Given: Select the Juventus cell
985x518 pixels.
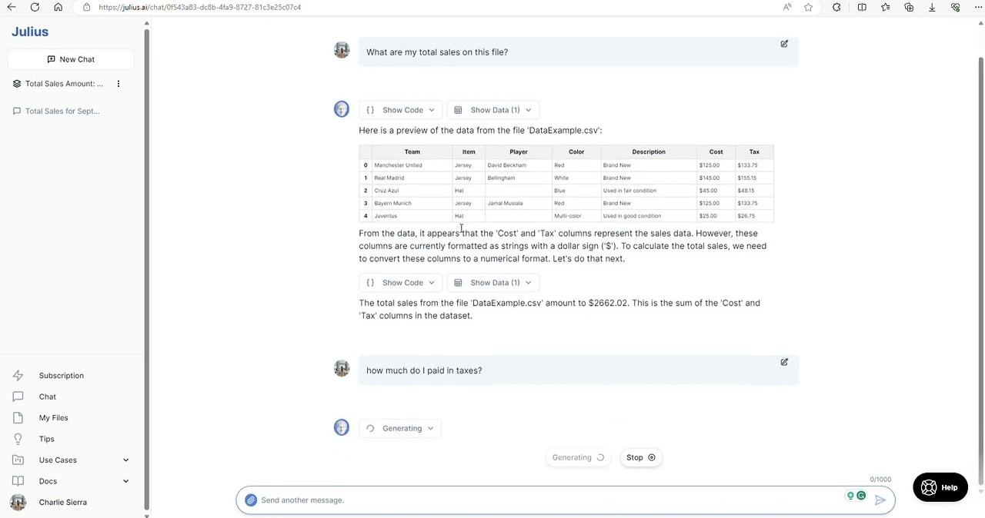Looking at the screenshot, I should click(412, 216).
